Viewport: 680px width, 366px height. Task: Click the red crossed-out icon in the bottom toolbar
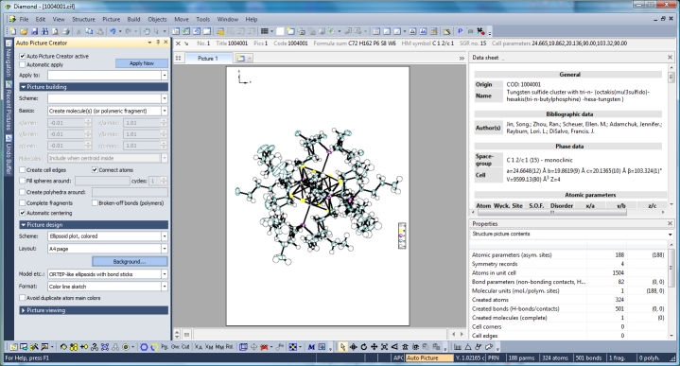click(264, 347)
